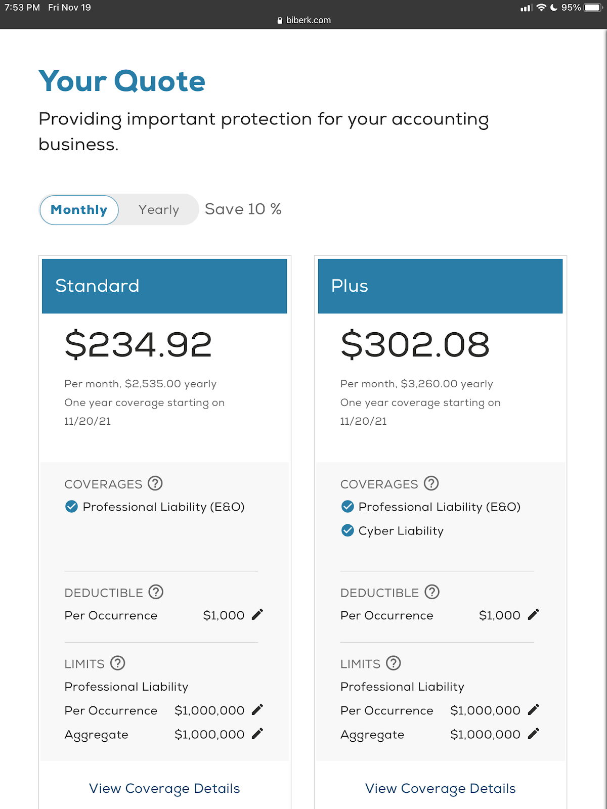Select Monthly billing option
The width and height of the screenshot is (607, 809).
pyautogui.click(x=79, y=209)
